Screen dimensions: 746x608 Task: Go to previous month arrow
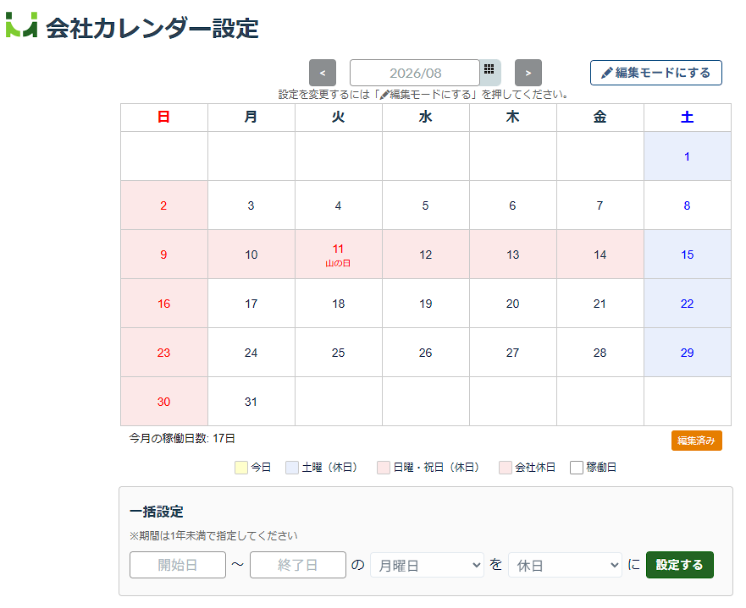323,73
